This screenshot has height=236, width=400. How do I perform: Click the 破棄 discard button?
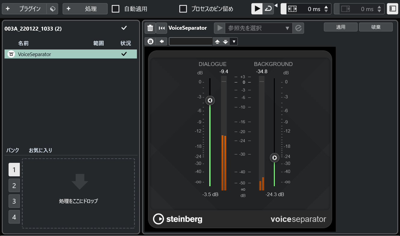pos(376,27)
